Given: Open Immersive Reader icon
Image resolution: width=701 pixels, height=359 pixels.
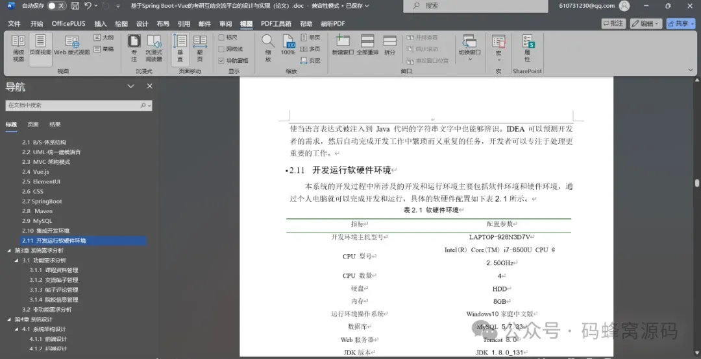Looking at the screenshot, I should point(154,41).
